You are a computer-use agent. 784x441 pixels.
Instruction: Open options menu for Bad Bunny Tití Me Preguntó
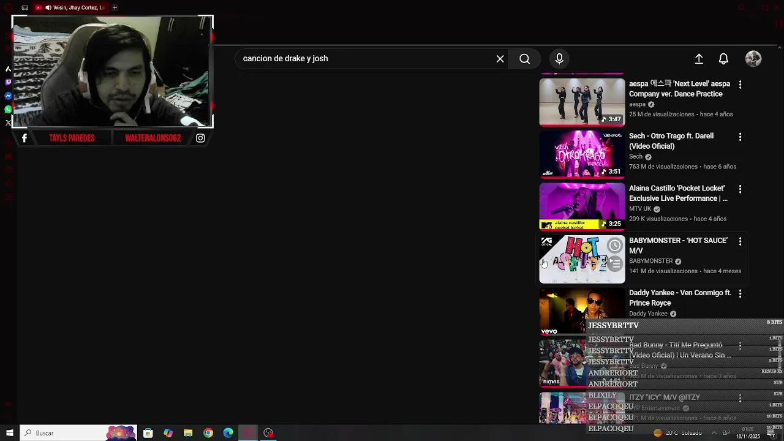(740, 346)
